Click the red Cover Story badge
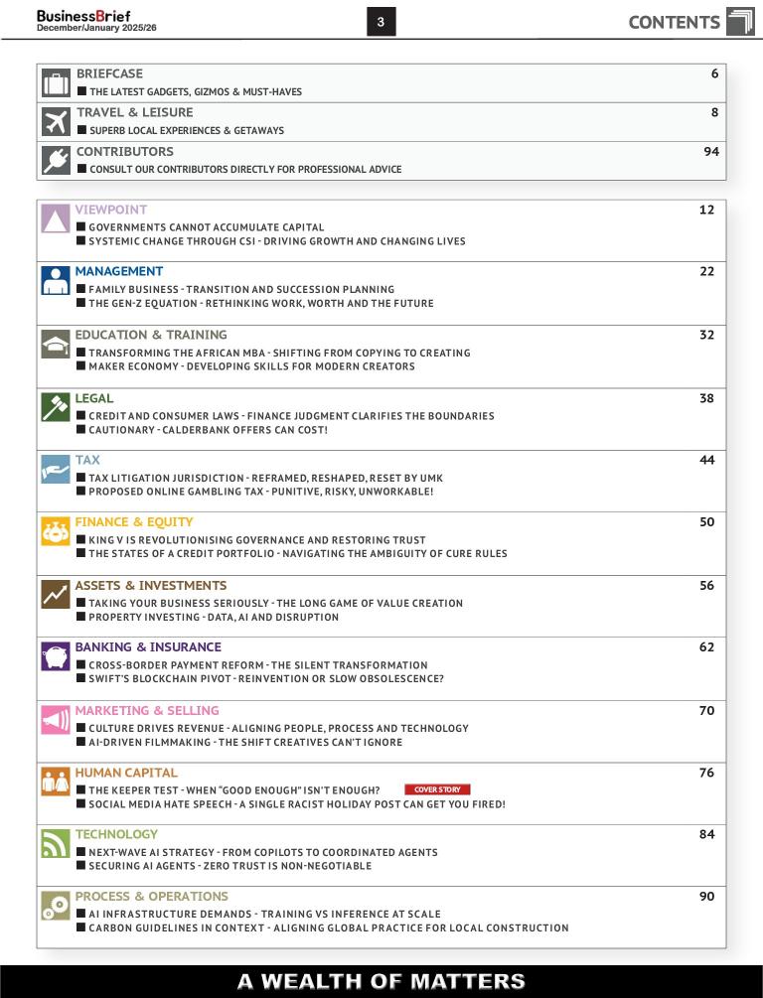The height and width of the screenshot is (998, 763). tap(437, 790)
